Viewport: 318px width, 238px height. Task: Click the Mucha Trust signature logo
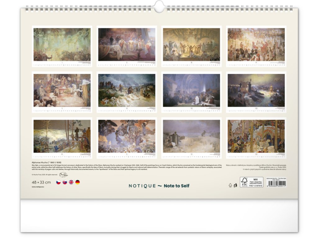point(63,175)
